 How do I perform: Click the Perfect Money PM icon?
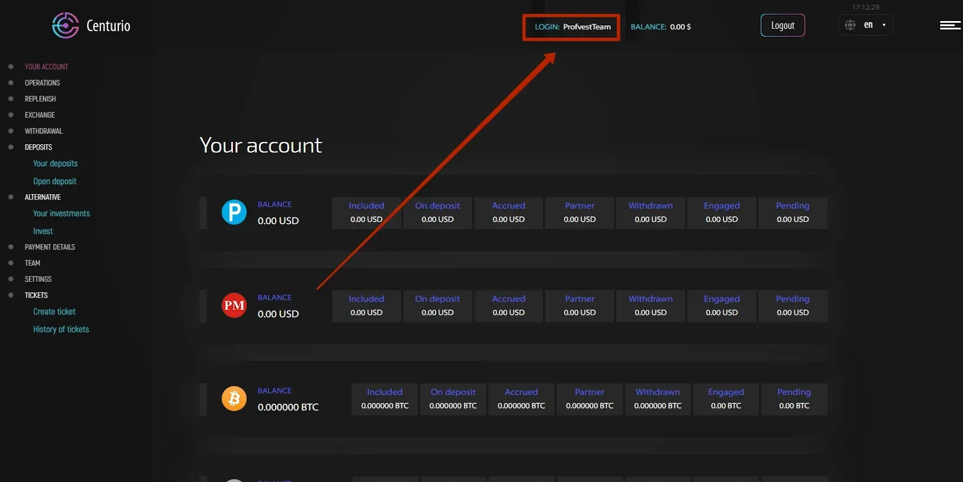[x=234, y=305]
